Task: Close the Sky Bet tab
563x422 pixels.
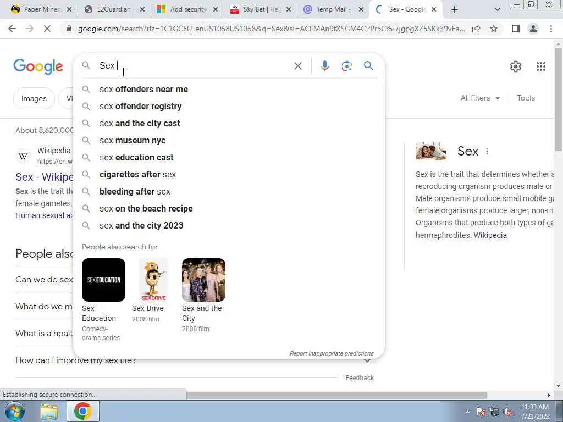Action: (288, 9)
